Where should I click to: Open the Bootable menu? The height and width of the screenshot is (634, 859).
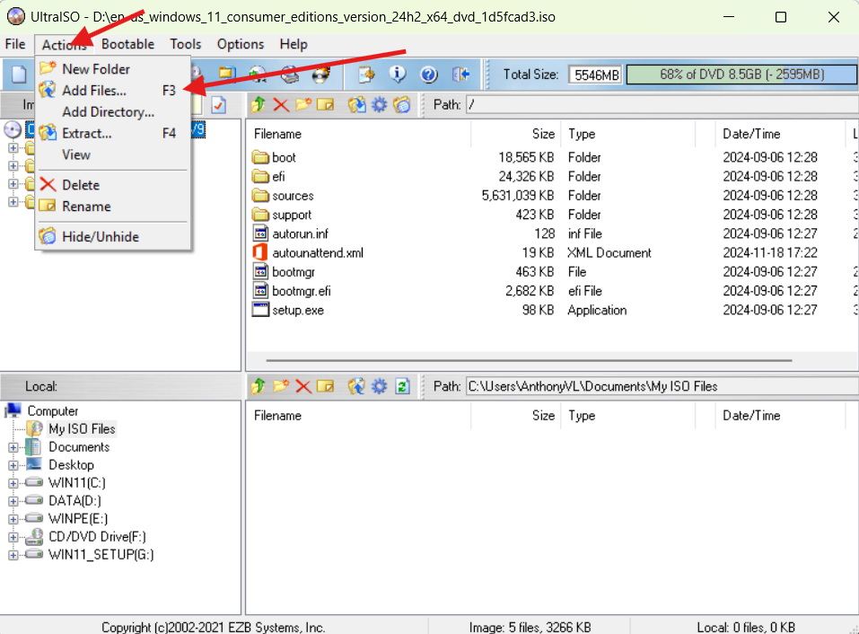(127, 44)
